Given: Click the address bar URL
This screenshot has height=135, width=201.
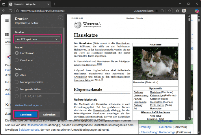Looking at the screenshot, I should click(x=42, y=11).
